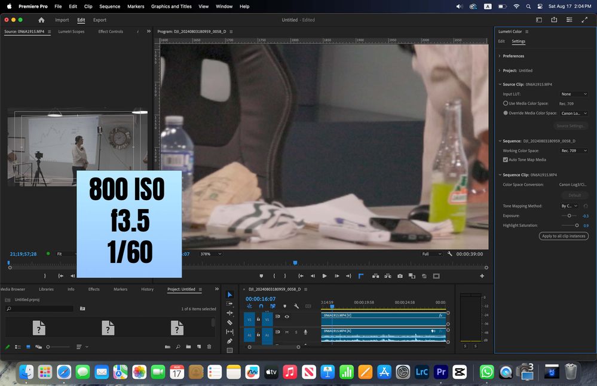Delete selected item with the trash icon
The image size is (597, 386).
pos(209,347)
